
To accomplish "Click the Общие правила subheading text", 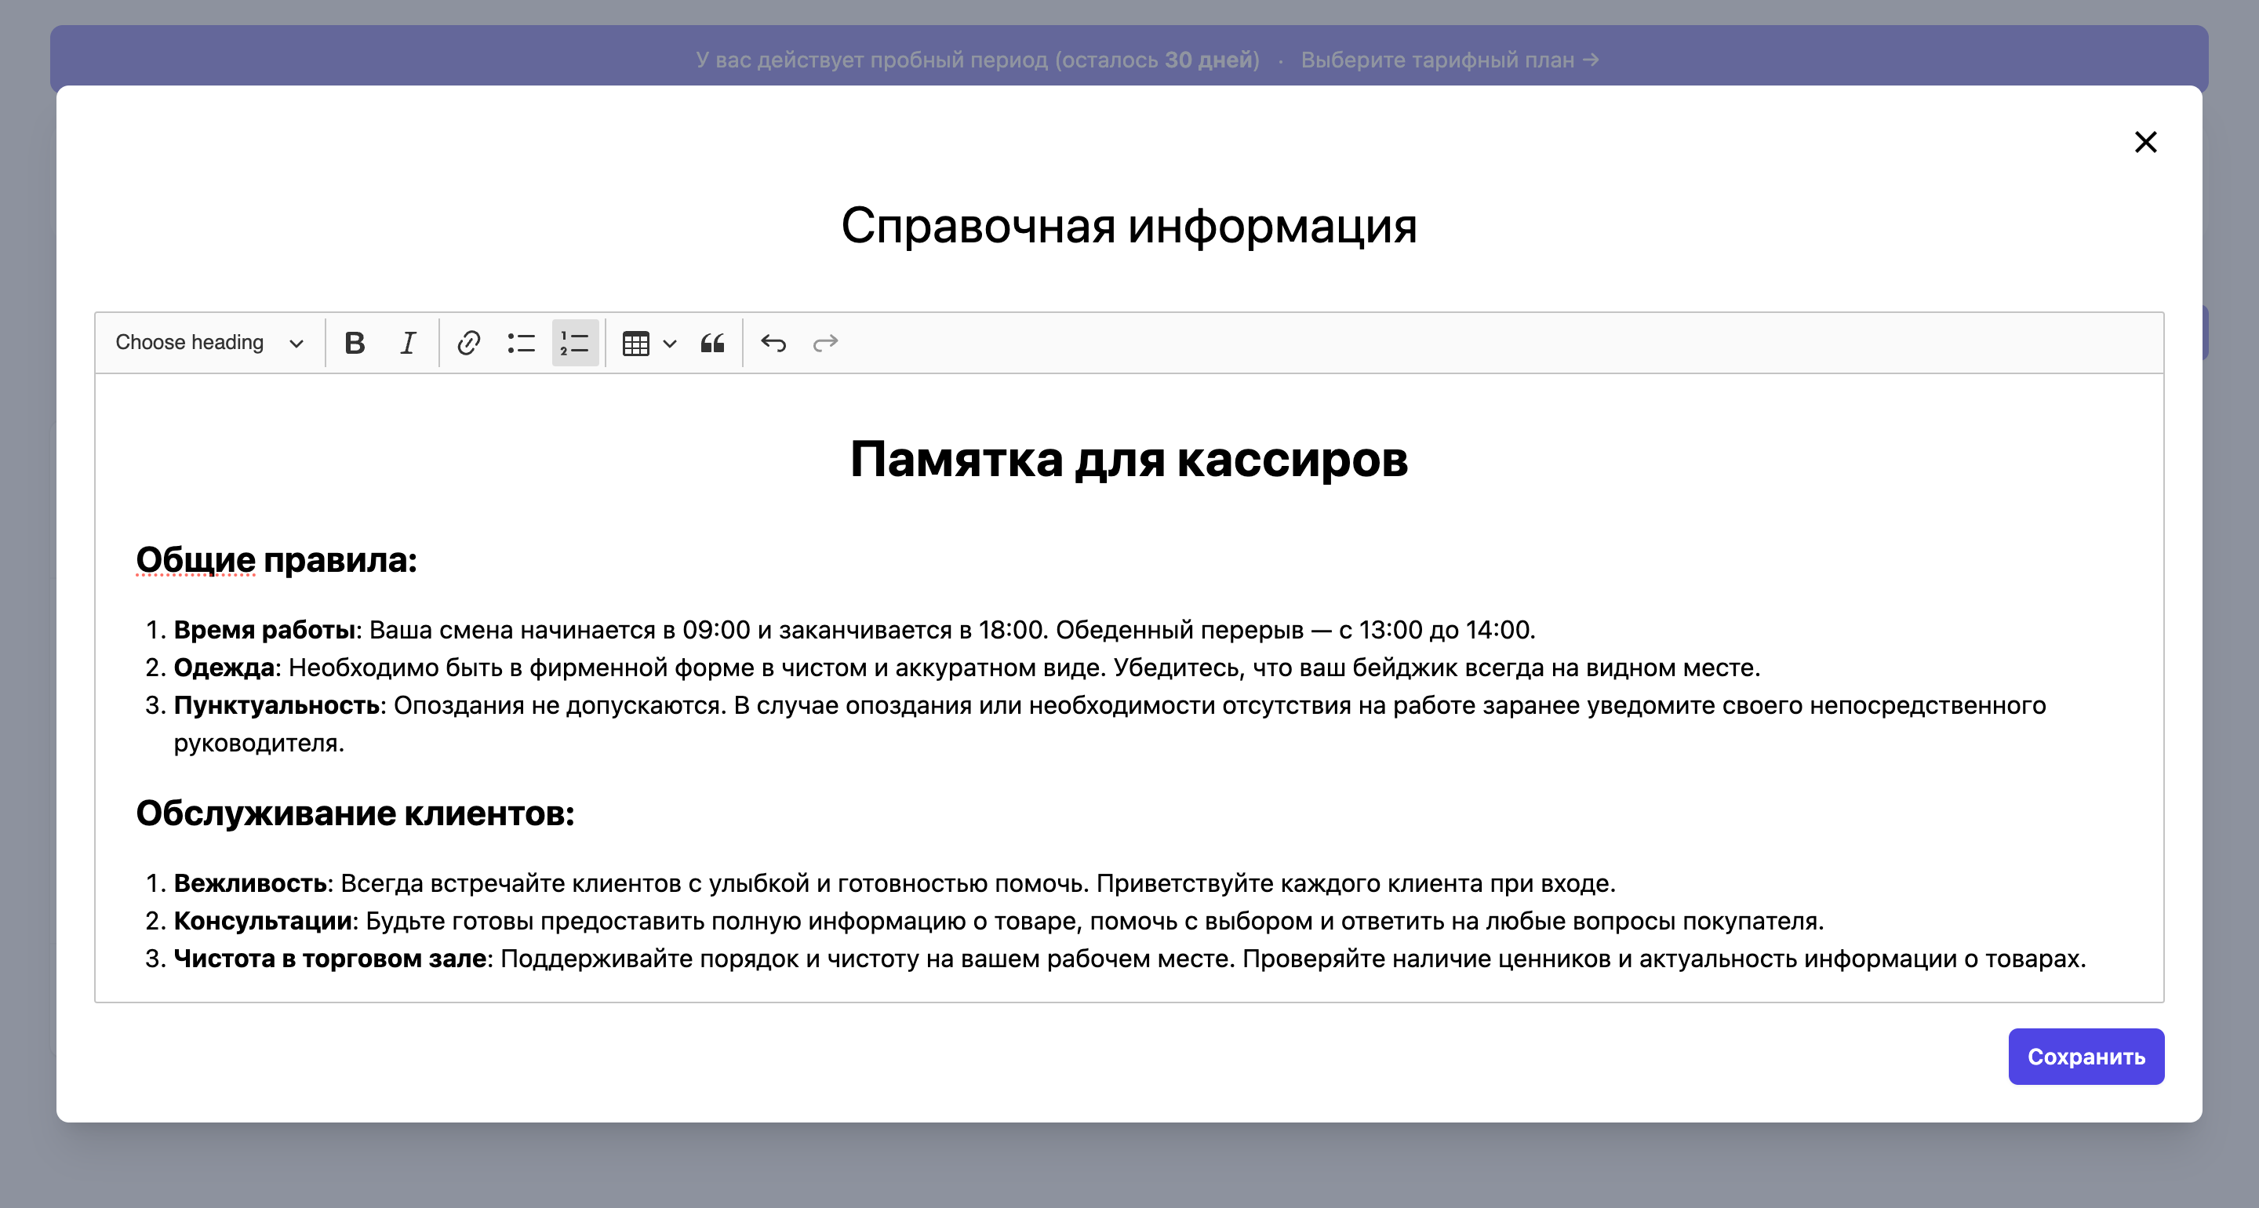I will [276, 560].
